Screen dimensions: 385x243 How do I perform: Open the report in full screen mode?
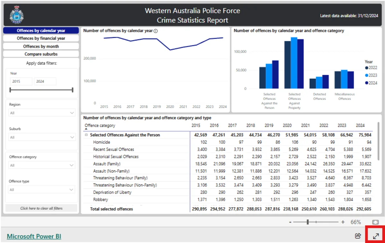(x=376, y=236)
